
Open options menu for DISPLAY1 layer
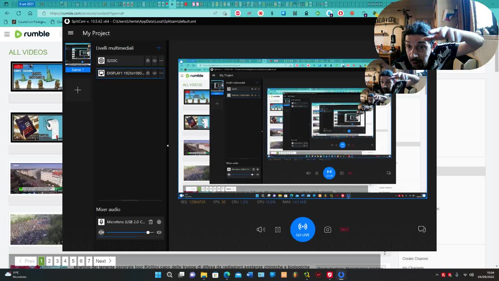pos(161,73)
